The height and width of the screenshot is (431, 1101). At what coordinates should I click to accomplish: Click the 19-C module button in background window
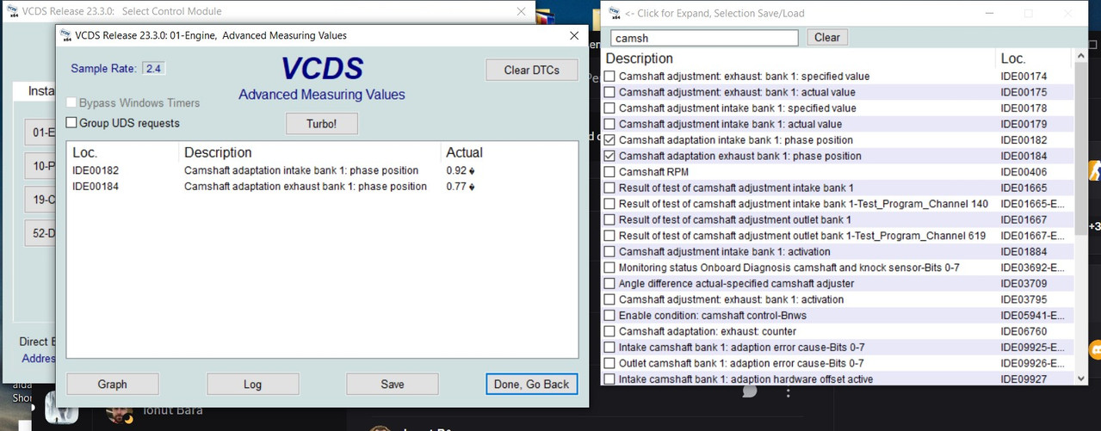pos(40,200)
